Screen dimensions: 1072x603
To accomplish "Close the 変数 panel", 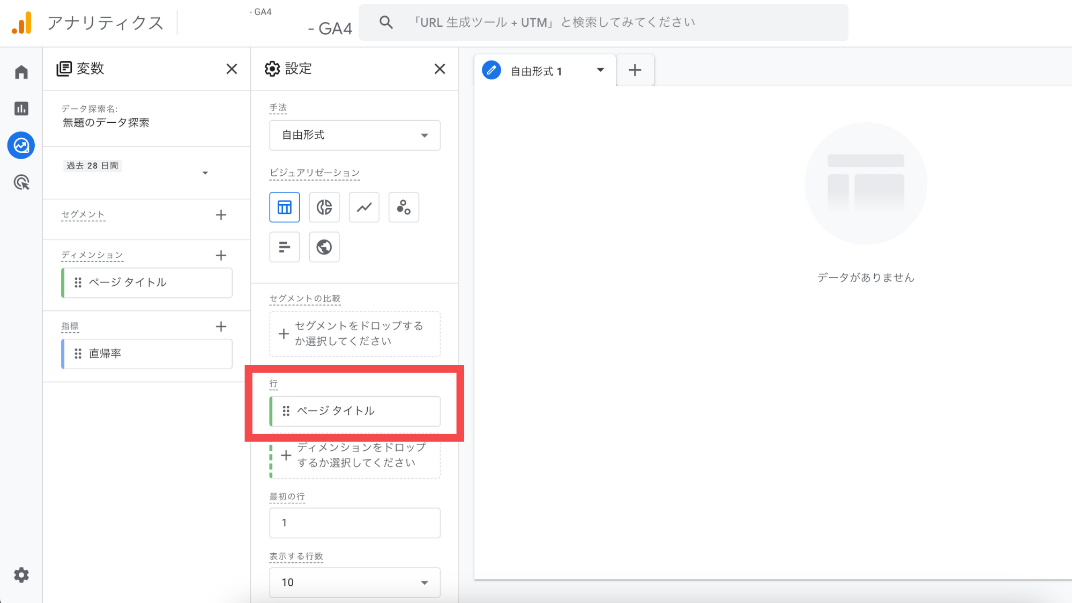I will (232, 69).
